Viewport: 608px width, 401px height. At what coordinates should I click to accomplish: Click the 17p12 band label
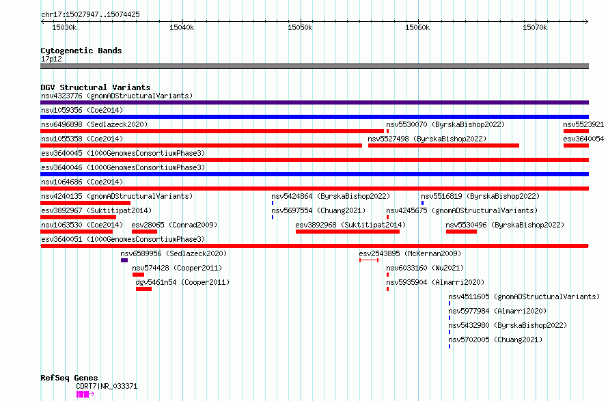pyautogui.click(x=51, y=59)
